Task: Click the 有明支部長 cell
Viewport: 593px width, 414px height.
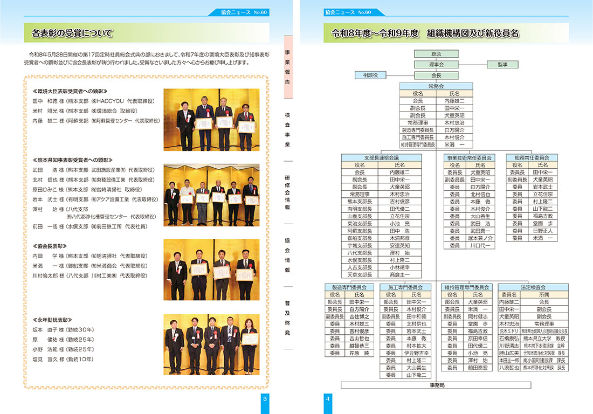Action: coord(360,209)
